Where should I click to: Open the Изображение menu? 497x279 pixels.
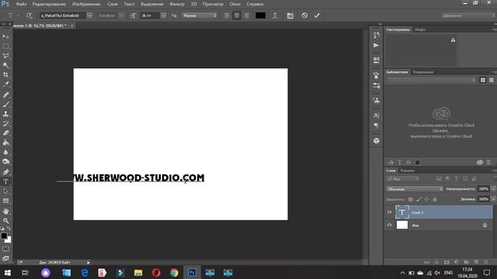(x=86, y=4)
